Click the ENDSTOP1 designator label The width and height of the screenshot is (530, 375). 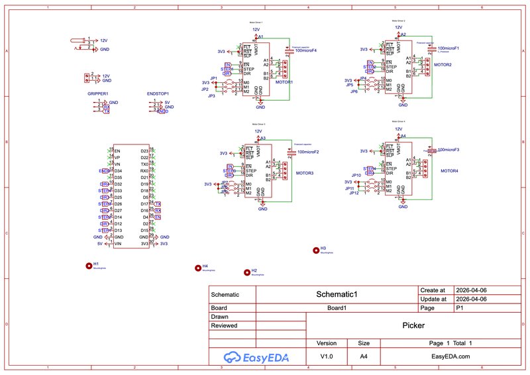[x=158, y=93]
